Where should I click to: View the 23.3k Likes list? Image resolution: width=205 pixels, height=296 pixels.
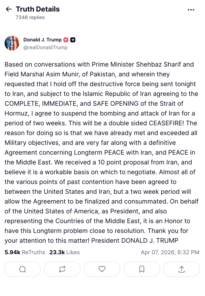[x=64, y=252]
